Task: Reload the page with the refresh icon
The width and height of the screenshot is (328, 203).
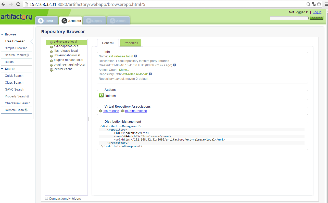Action: pyautogui.click(x=18, y=4)
